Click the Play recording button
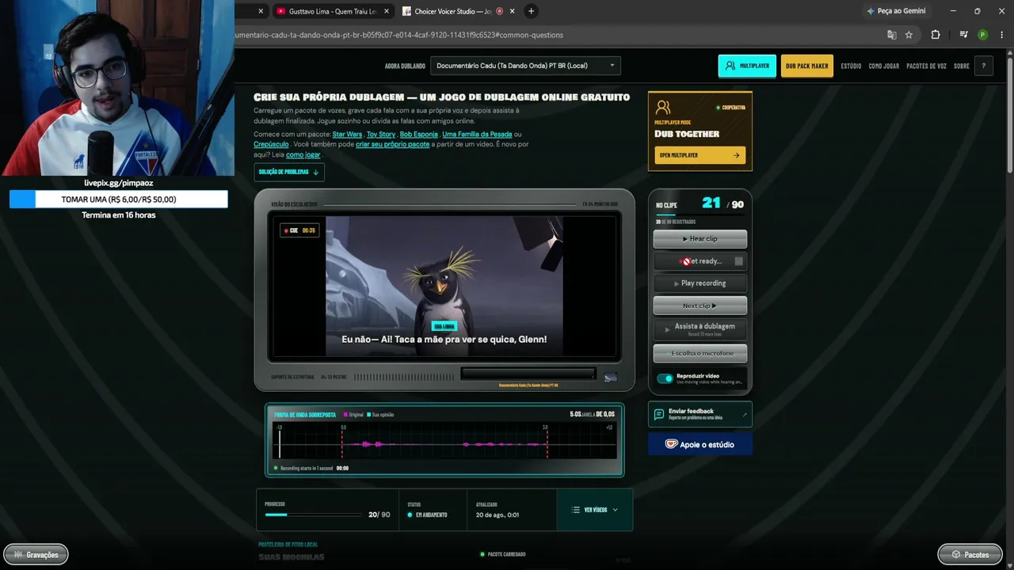Screen dimensions: 1014x570 click(700, 283)
